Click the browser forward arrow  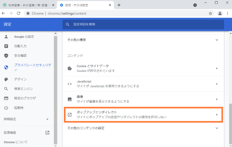11,13
